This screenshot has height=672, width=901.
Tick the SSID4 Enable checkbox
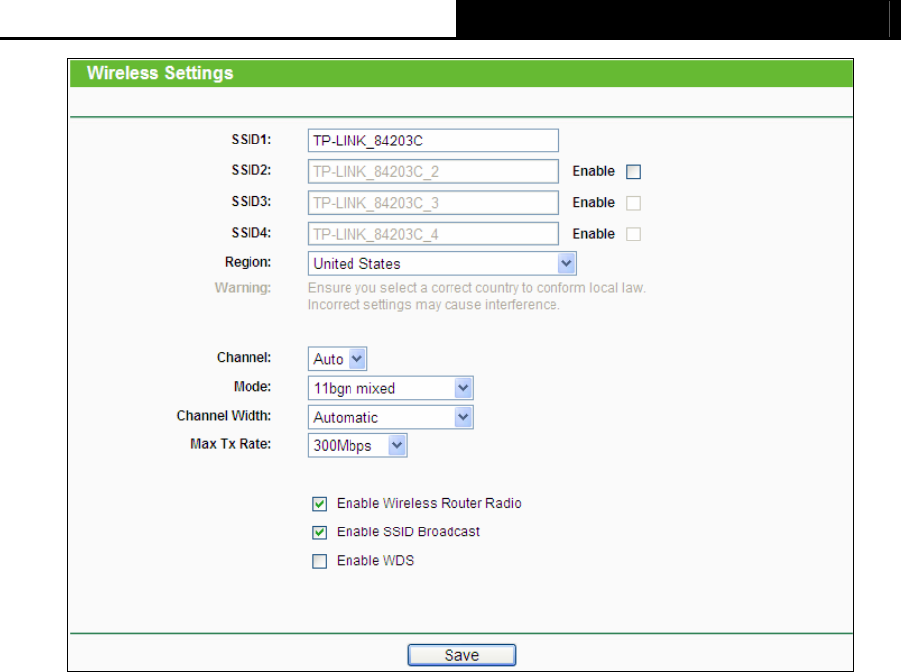click(634, 234)
